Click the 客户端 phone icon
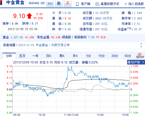 point(77,4)
